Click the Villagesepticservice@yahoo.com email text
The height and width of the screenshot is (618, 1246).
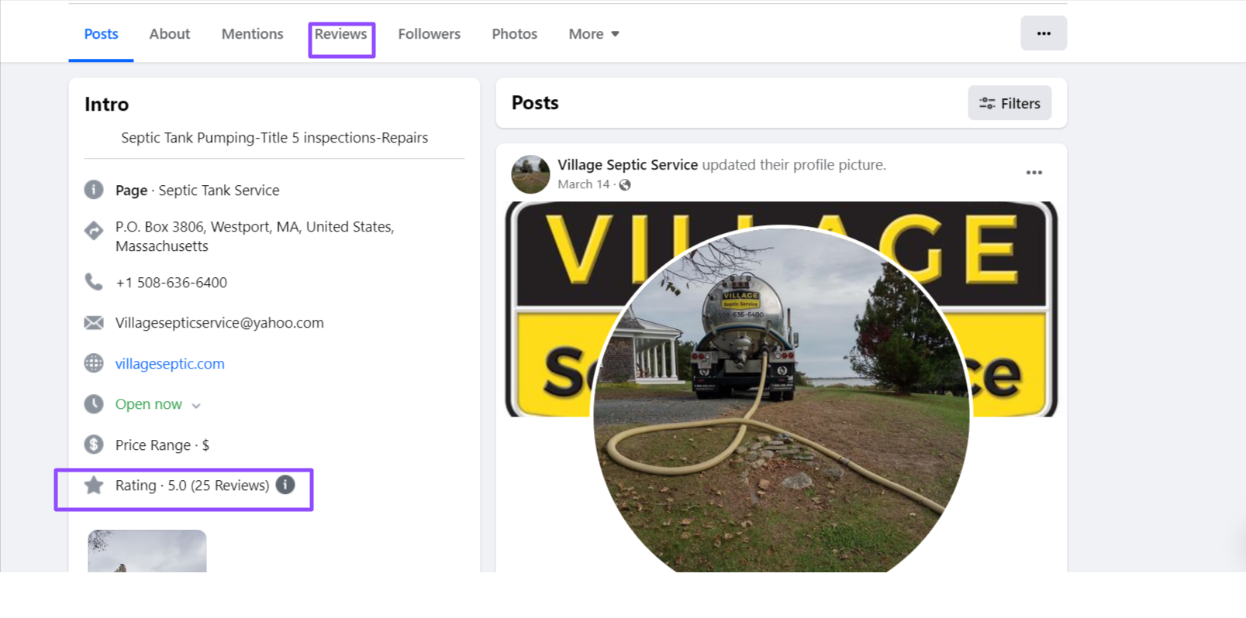click(x=219, y=323)
